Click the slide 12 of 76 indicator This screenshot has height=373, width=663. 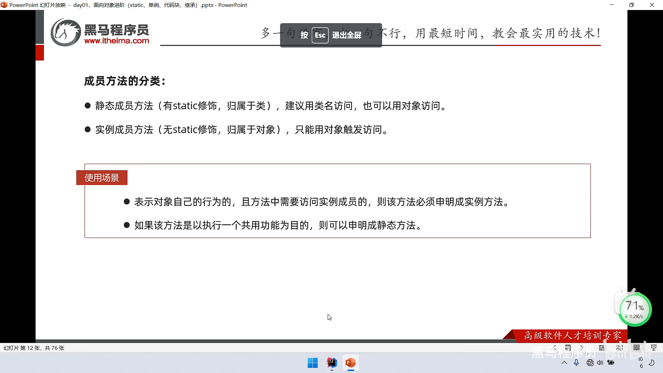[x=34, y=348]
